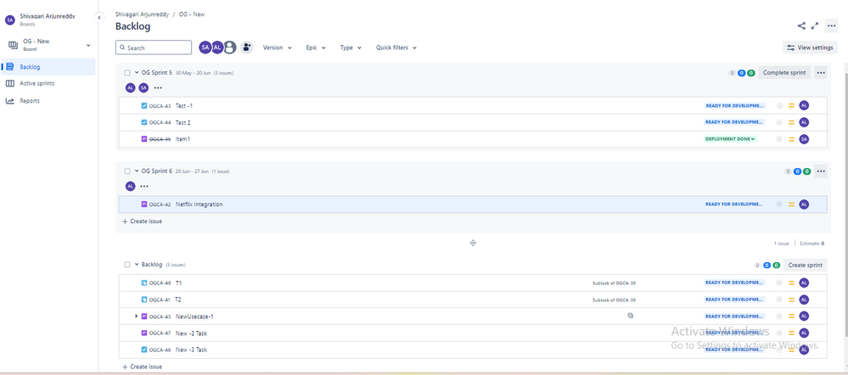The image size is (848, 375).
Task: Open the board more-options ellipsis beside full screen
Action: (x=831, y=26)
